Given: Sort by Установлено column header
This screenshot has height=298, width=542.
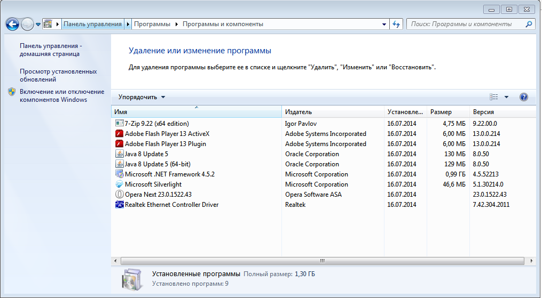Looking at the screenshot, I should click(x=405, y=112).
